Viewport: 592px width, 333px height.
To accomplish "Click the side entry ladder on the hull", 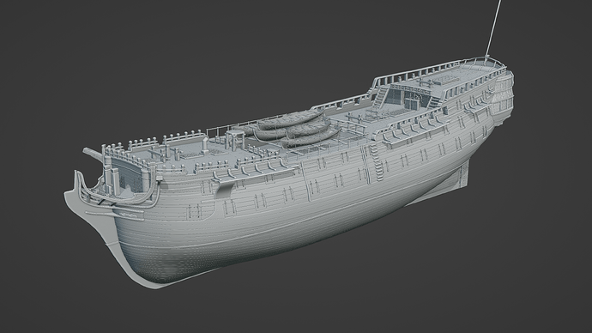I will click(x=377, y=161).
